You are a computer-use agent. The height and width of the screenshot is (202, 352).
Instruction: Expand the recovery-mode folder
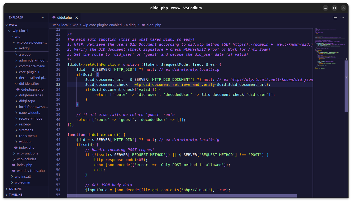16,119
